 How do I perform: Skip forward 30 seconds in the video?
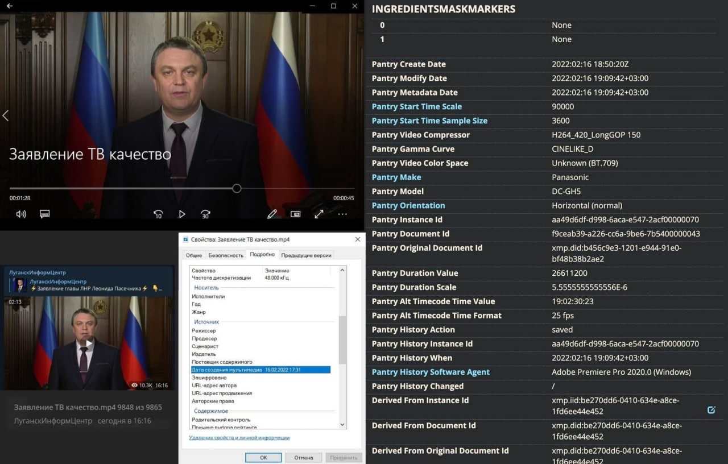[205, 214]
